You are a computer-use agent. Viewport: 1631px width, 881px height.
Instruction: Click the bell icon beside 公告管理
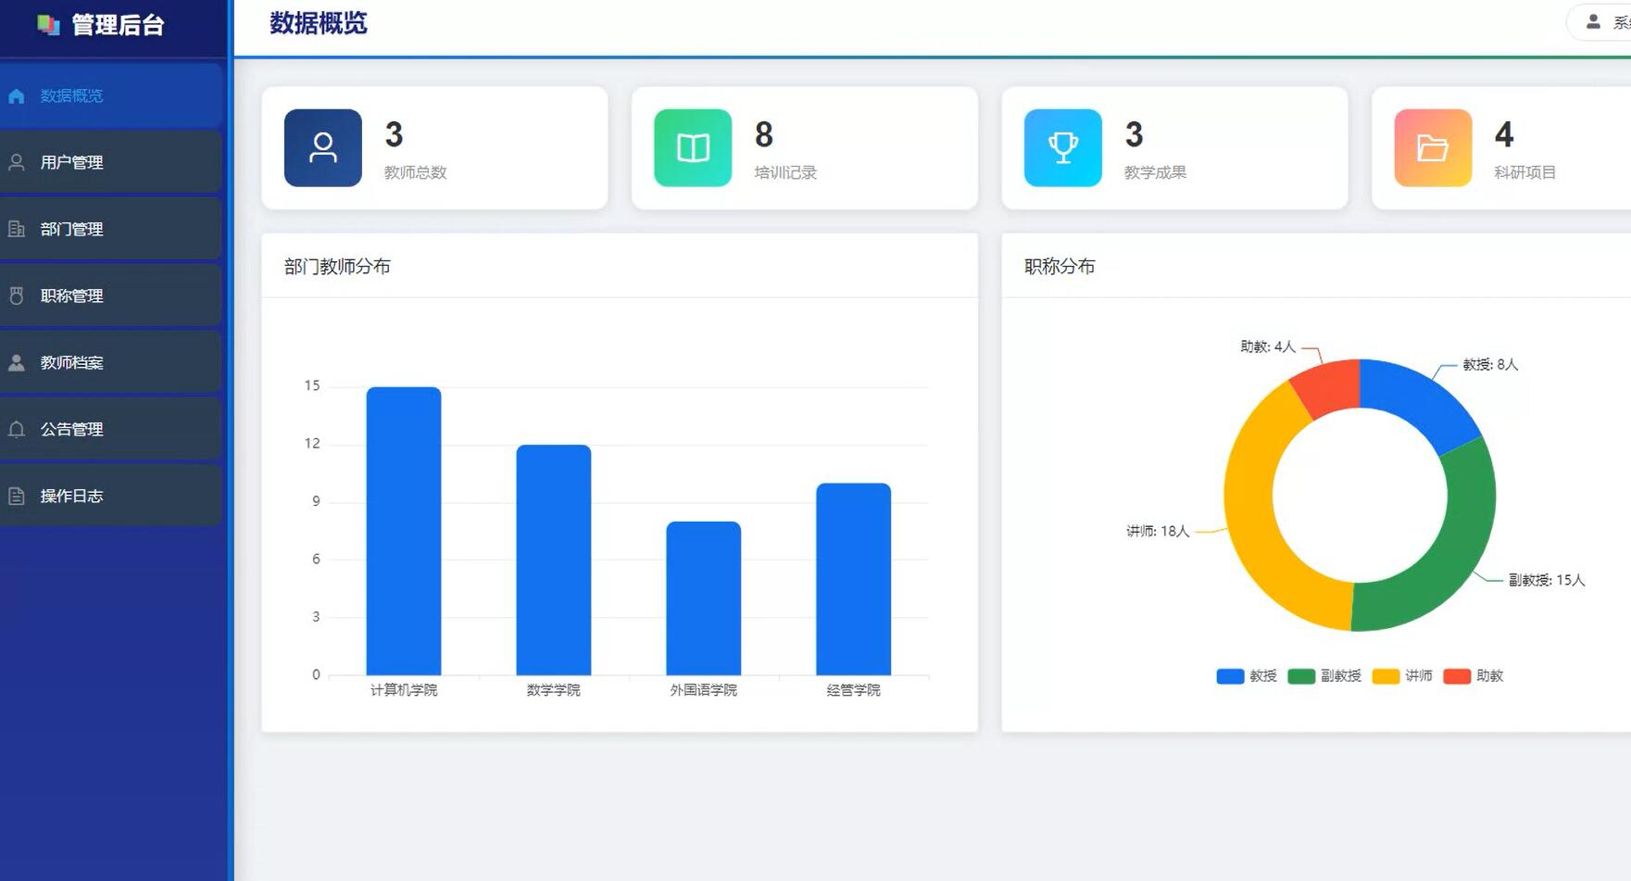point(17,429)
